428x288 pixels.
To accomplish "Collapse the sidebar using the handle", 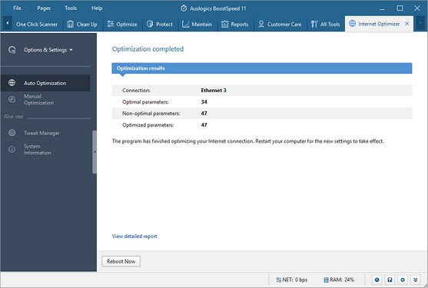I will pos(95,152).
